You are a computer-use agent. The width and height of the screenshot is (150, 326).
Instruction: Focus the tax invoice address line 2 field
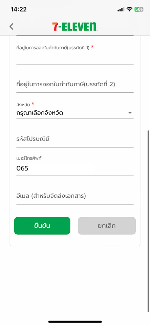(75, 85)
